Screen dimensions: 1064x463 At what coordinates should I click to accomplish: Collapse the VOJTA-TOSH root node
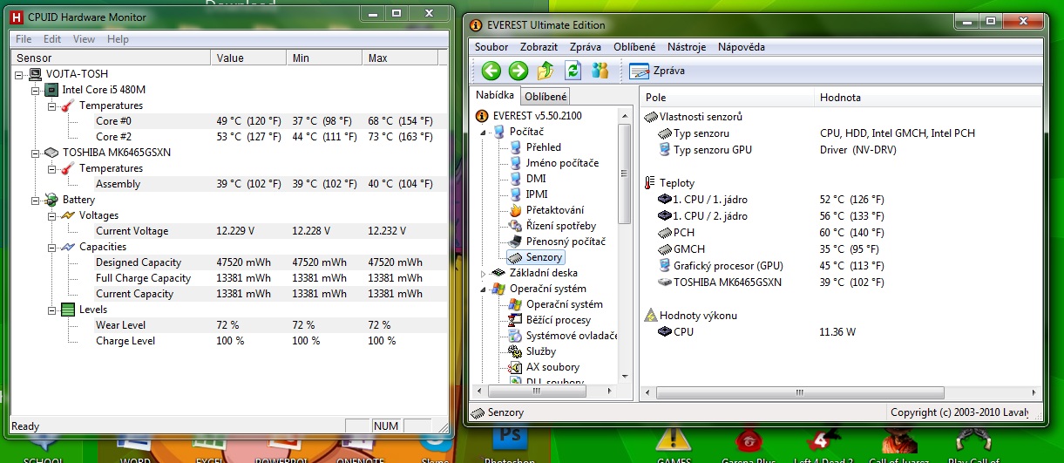[20, 74]
